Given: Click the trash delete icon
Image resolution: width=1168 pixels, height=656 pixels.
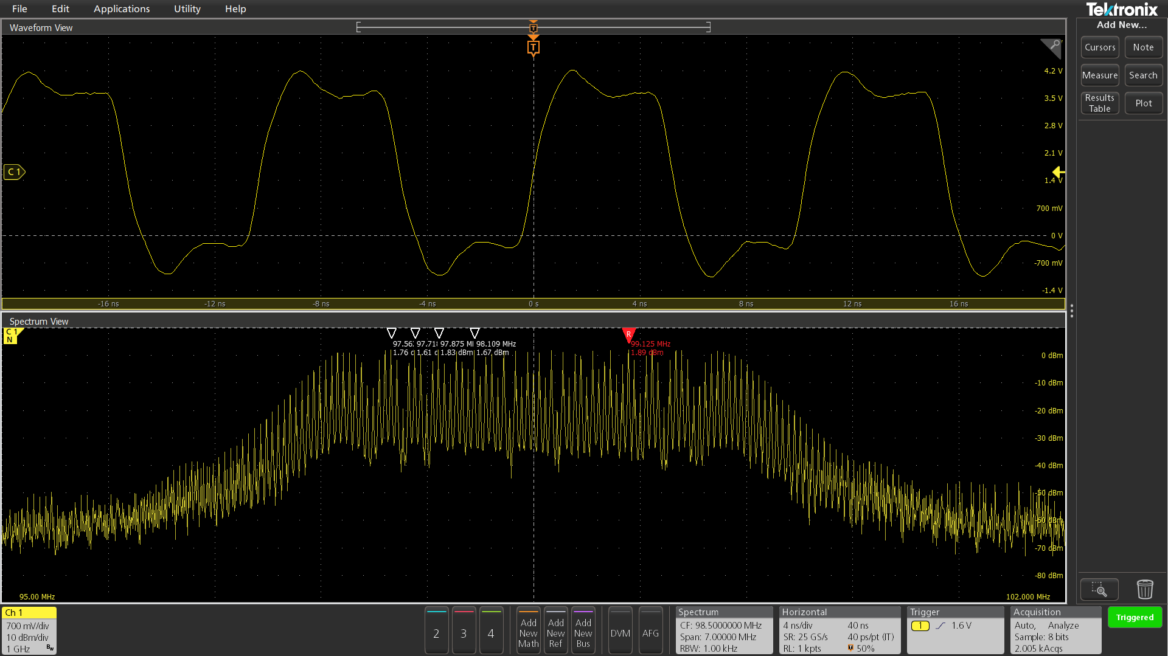Looking at the screenshot, I should click(x=1145, y=589).
